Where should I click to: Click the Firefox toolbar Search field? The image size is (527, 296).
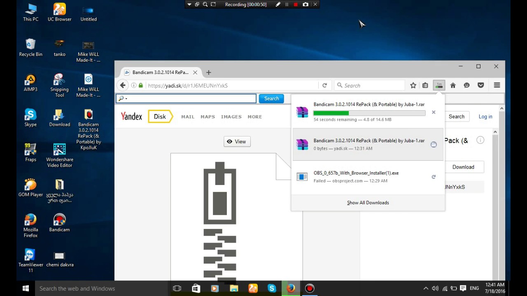point(370,85)
